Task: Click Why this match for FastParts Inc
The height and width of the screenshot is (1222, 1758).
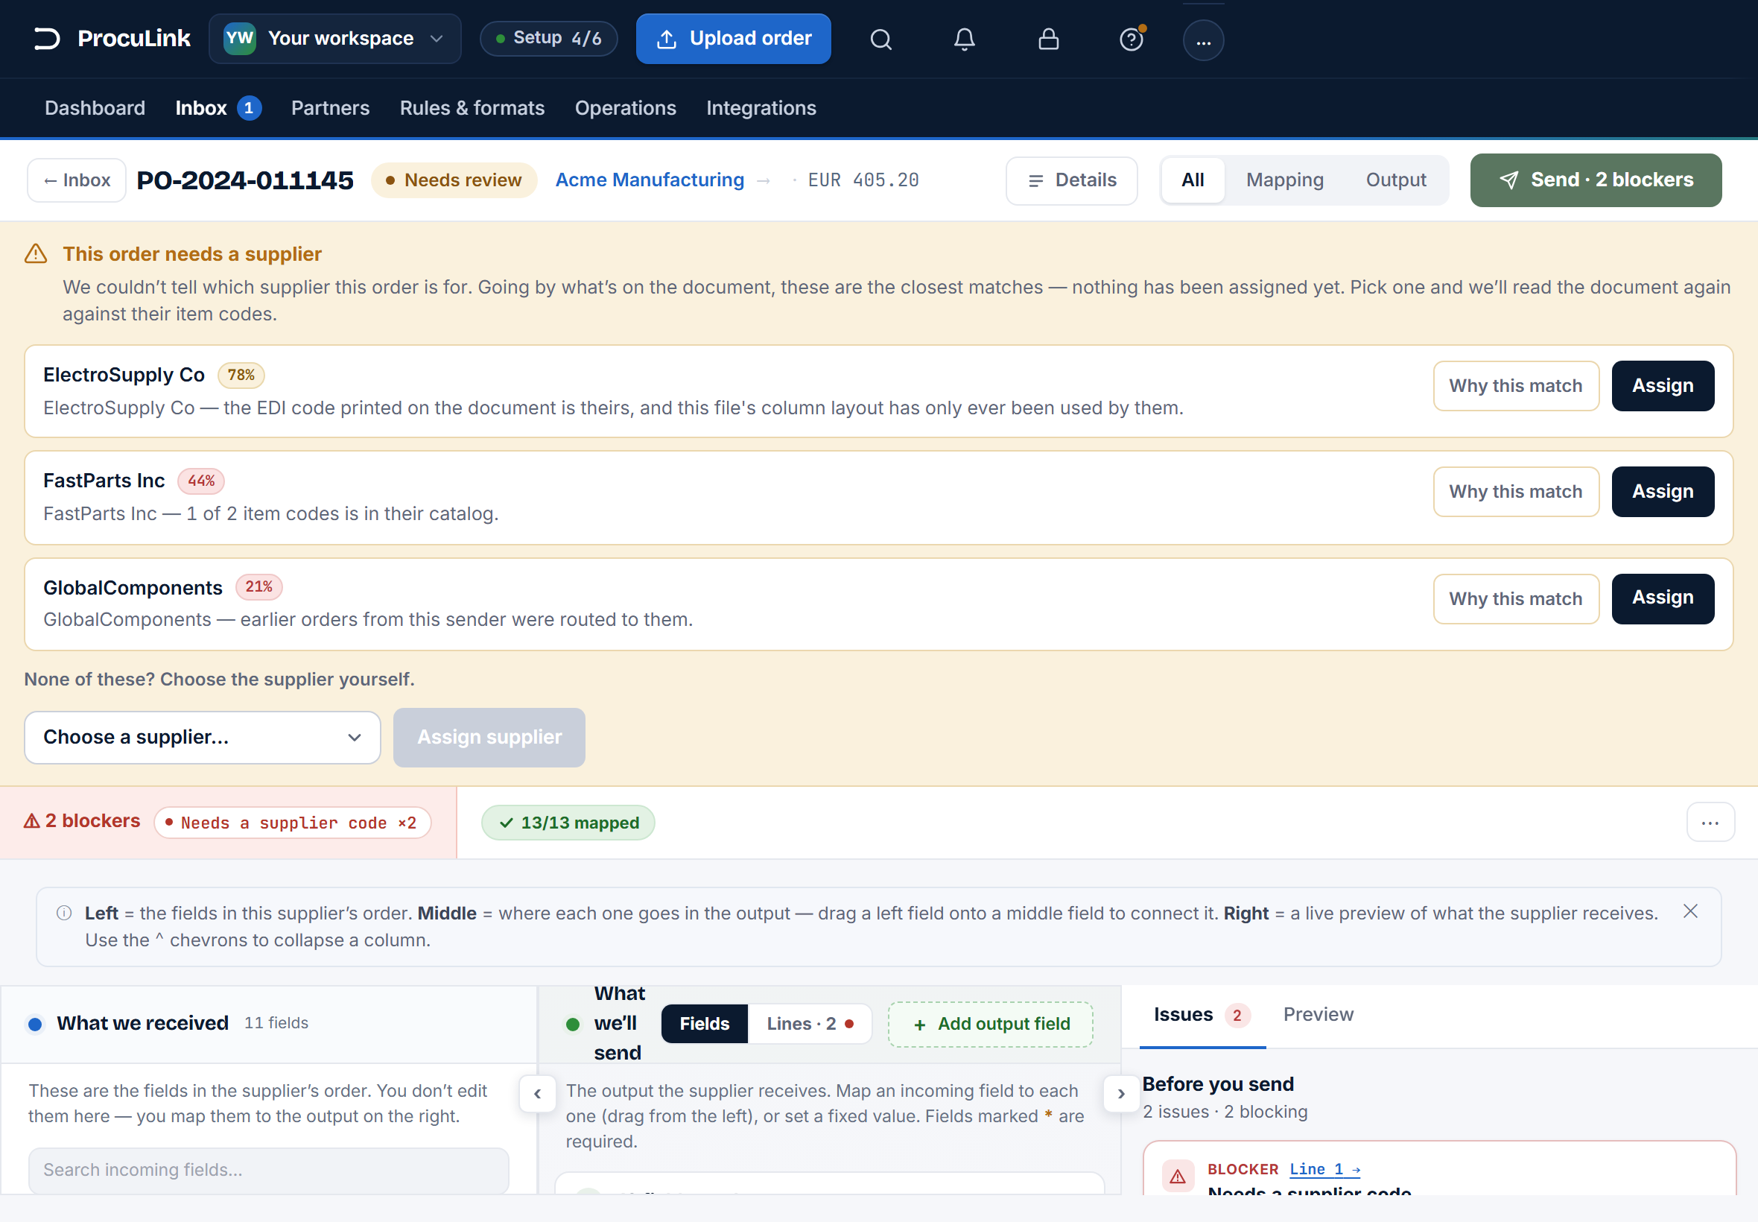Action: [1515, 492]
